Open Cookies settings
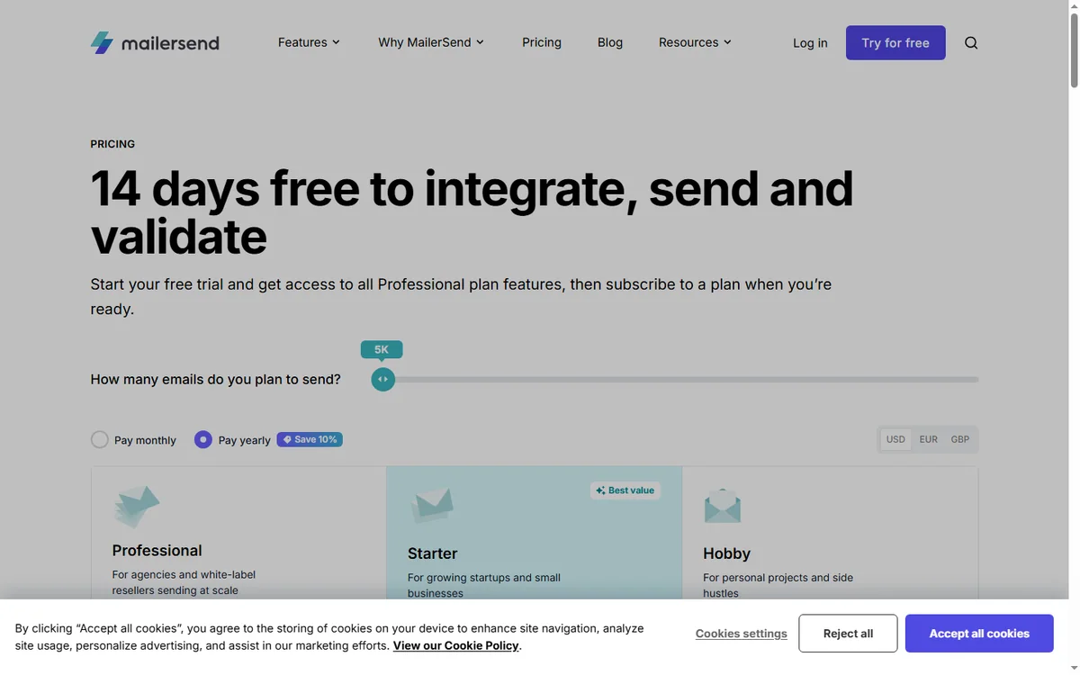 click(x=742, y=634)
